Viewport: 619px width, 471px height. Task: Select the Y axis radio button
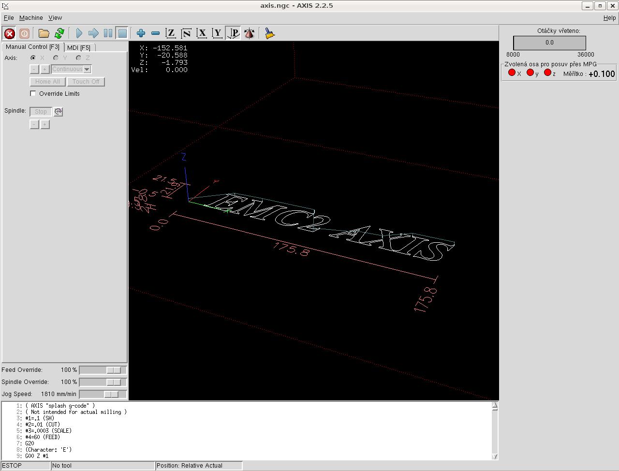56,58
